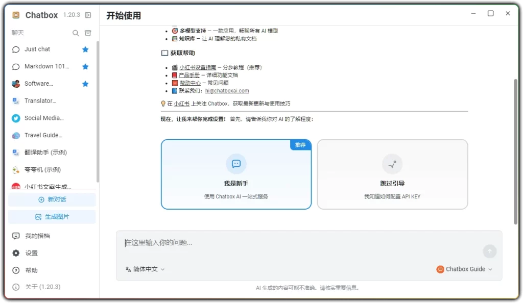Click the 多模型支持 feature line

coord(225,31)
